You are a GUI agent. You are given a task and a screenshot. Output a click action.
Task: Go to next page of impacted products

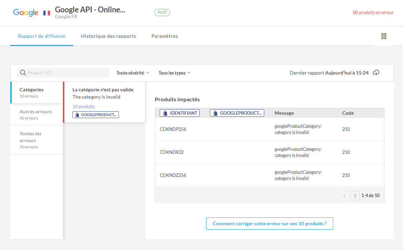[x=355, y=196]
